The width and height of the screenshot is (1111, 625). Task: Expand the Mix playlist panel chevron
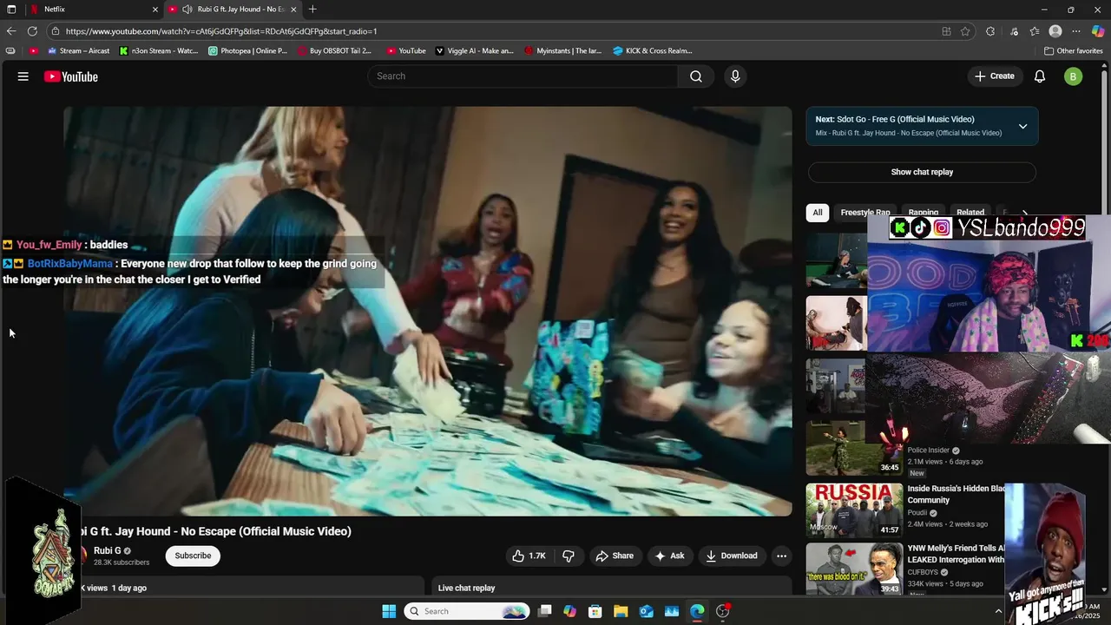(x=1022, y=127)
